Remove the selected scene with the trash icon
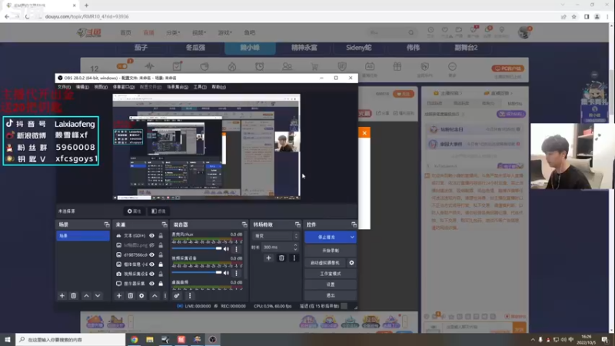Screen dimensions: 615x346 (x=73, y=296)
